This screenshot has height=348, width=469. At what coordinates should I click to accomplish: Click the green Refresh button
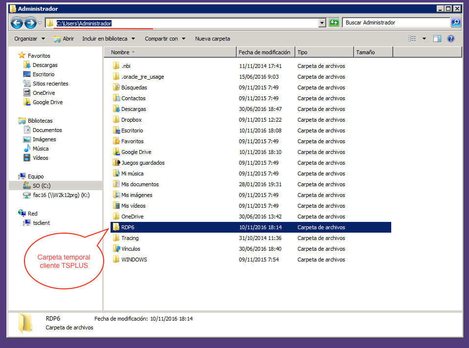334,22
